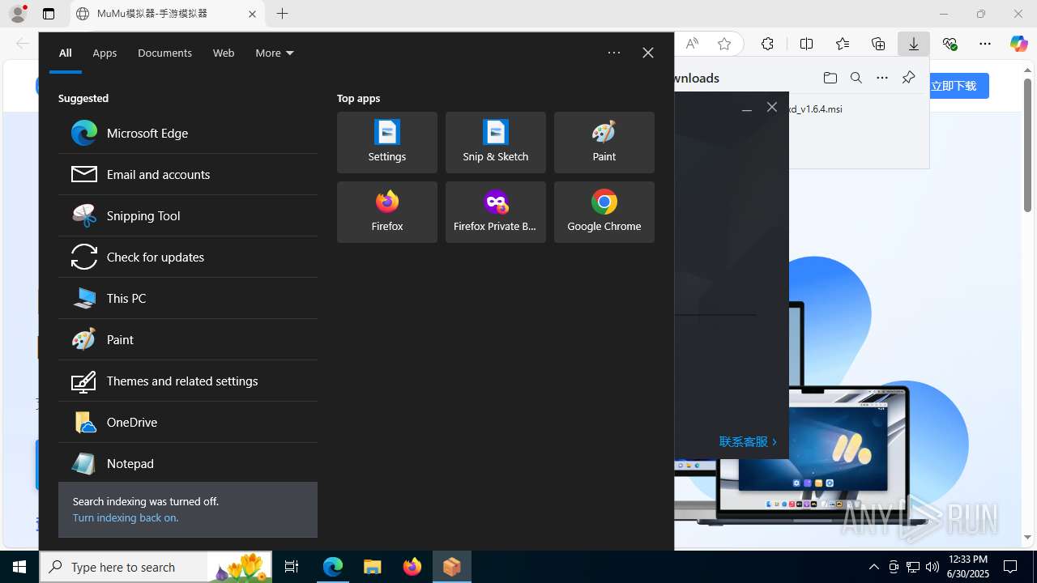Open network status in system tray

(913, 567)
